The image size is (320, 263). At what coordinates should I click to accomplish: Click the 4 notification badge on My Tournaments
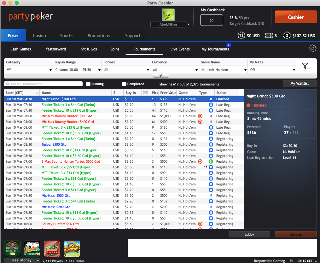229,45
